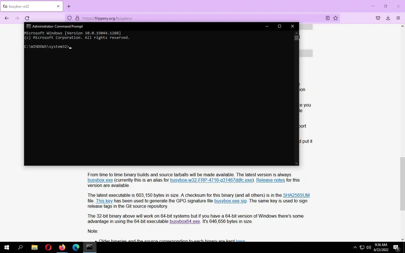Open a new Firefox tab
This screenshot has height=253, width=405.
(69, 6)
